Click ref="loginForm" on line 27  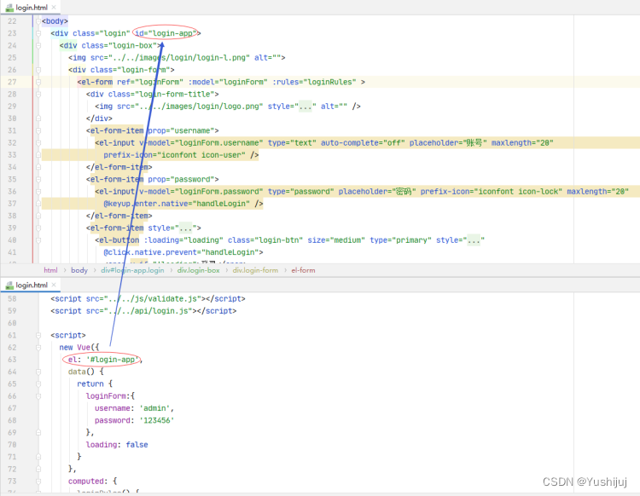pyautogui.click(x=150, y=82)
